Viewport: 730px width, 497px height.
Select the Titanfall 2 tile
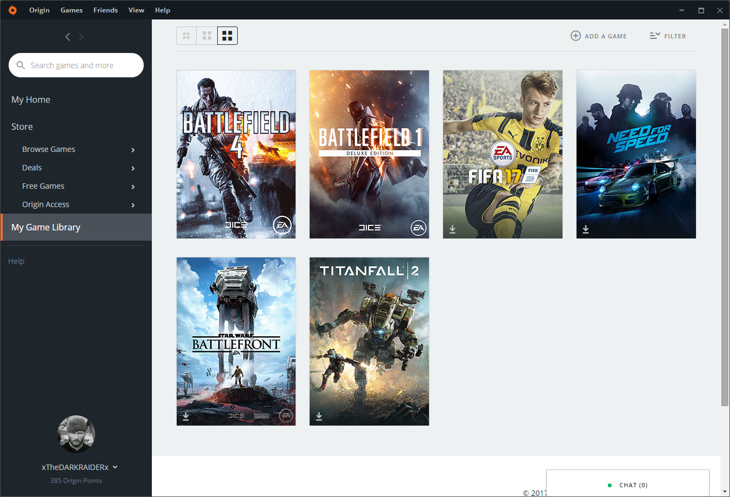369,341
